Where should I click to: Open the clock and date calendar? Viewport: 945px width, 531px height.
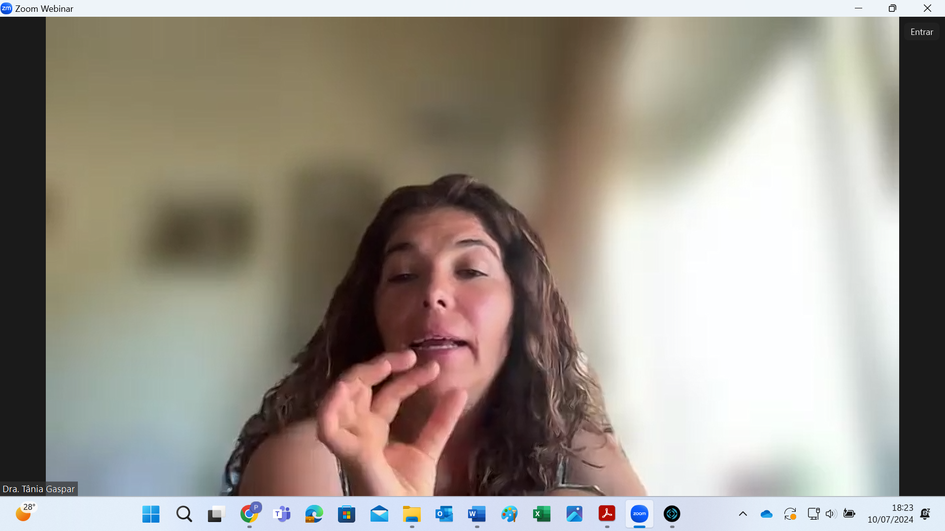pyautogui.click(x=890, y=514)
